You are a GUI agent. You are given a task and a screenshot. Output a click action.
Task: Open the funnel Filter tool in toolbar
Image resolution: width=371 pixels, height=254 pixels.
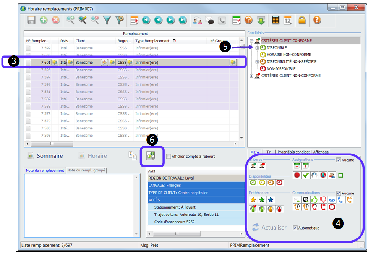[x=107, y=20]
